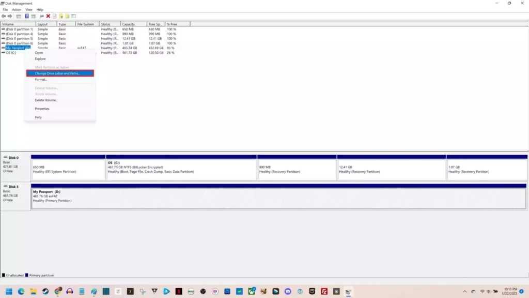Viewport: 529px width, 298px height.
Task: Sort by the Layout column header
Action: pos(46,24)
